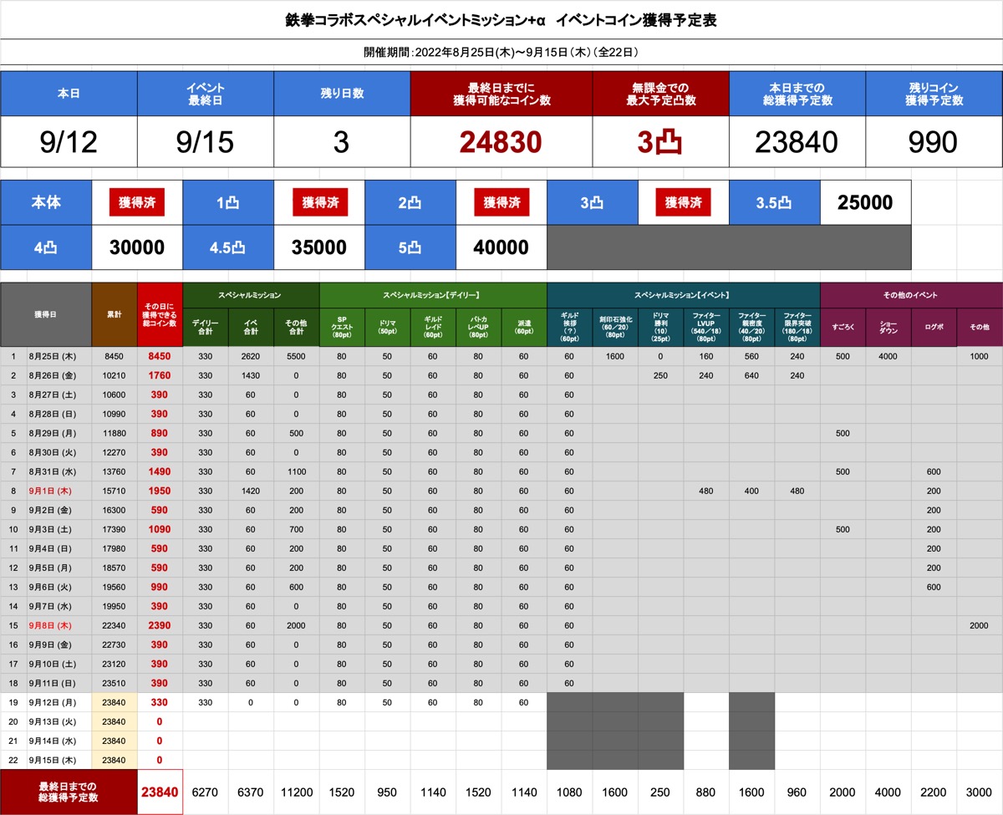Click the 獲得済 badge next to 1凸
Screen dimensions: 1003x815
click(318, 202)
